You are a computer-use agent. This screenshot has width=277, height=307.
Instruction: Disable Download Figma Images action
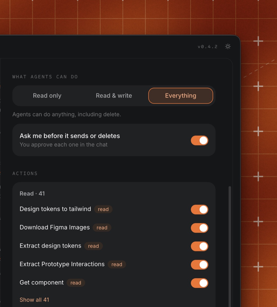199,228
